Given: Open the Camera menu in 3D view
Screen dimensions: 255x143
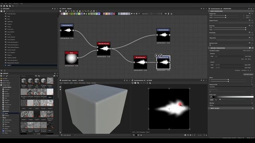Looking at the screenshot, I should [x=76, y=83].
